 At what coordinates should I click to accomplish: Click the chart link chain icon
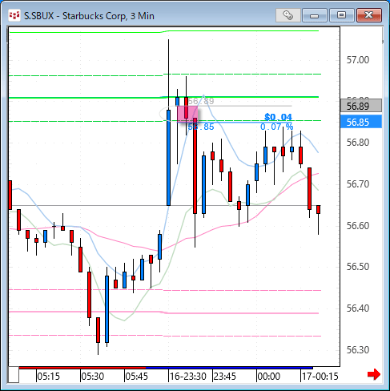point(287,15)
